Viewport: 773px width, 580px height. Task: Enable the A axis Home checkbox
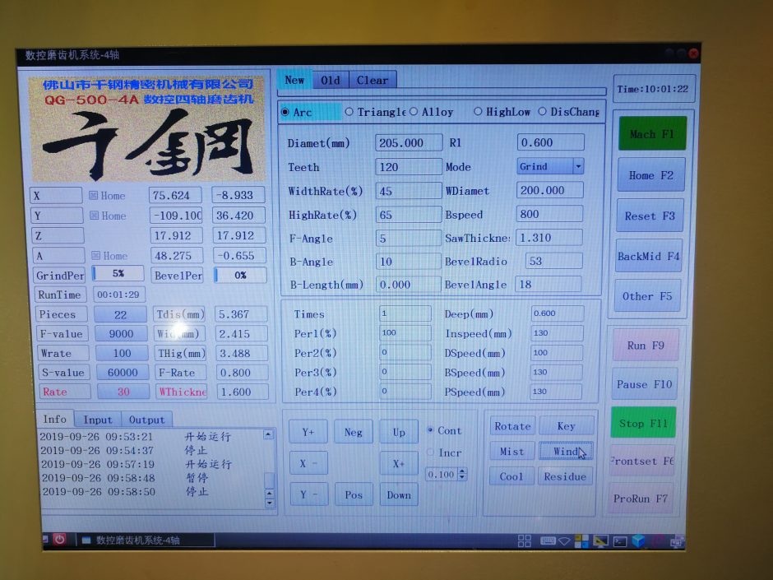(x=94, y=256)
